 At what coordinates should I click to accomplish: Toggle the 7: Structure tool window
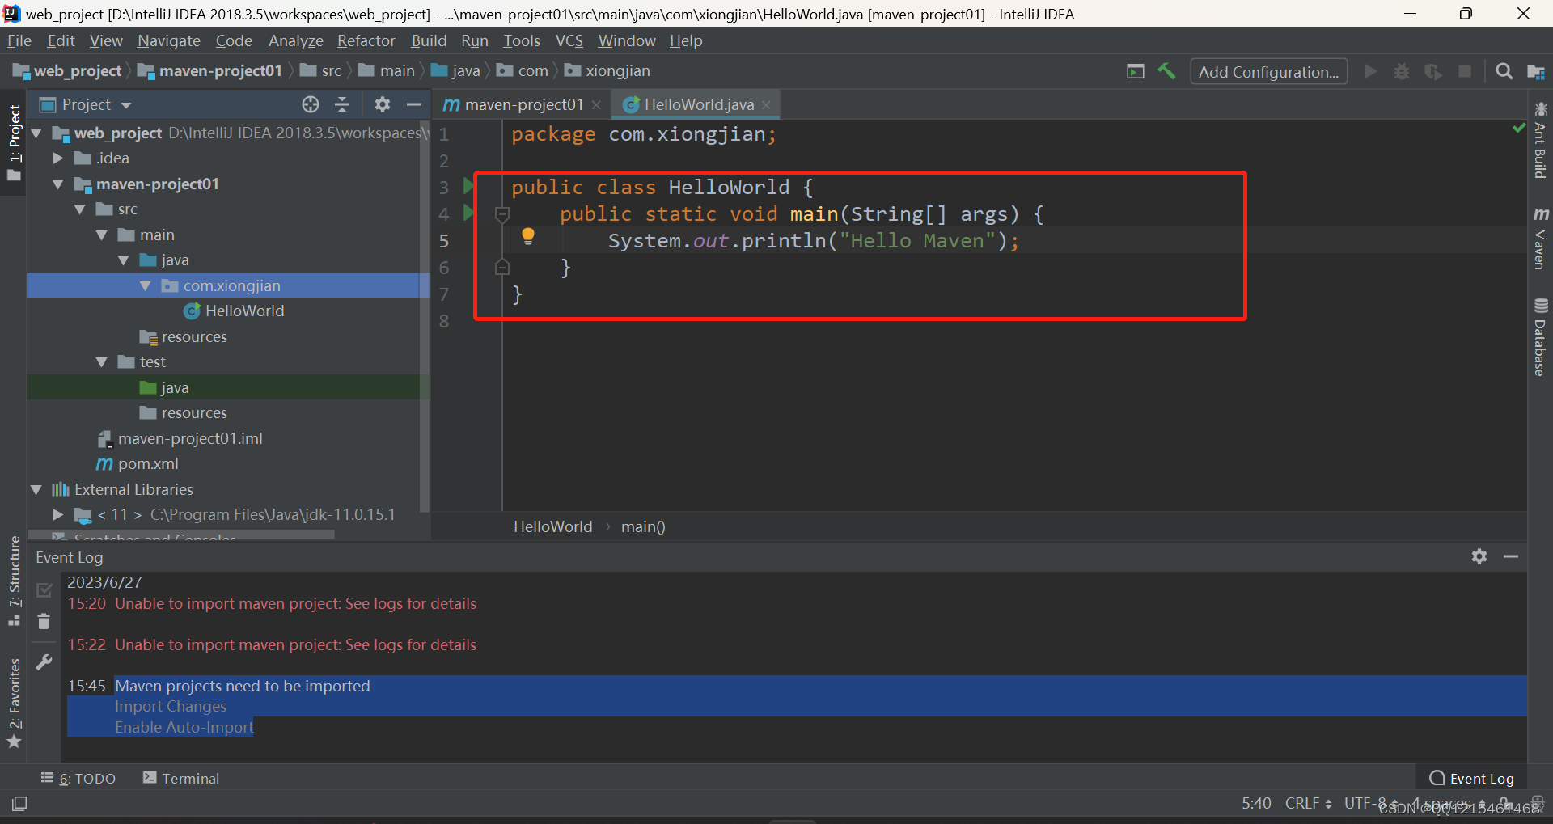point(14,581)
